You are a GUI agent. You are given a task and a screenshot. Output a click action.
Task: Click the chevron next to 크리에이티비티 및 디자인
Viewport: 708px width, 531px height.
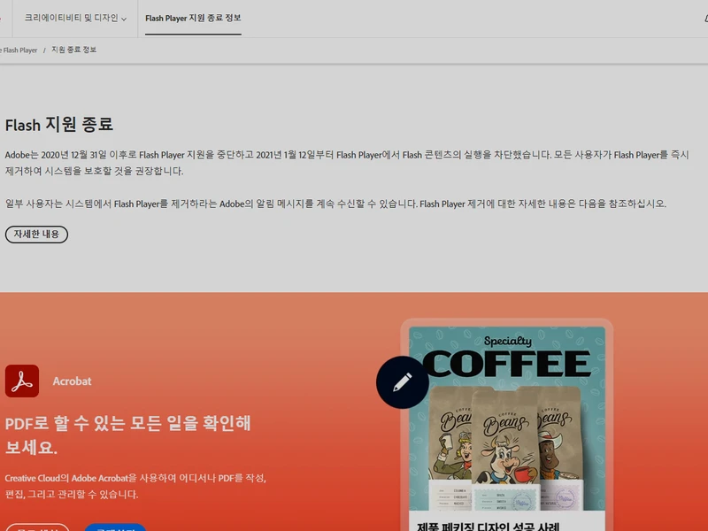pos(124,19)
